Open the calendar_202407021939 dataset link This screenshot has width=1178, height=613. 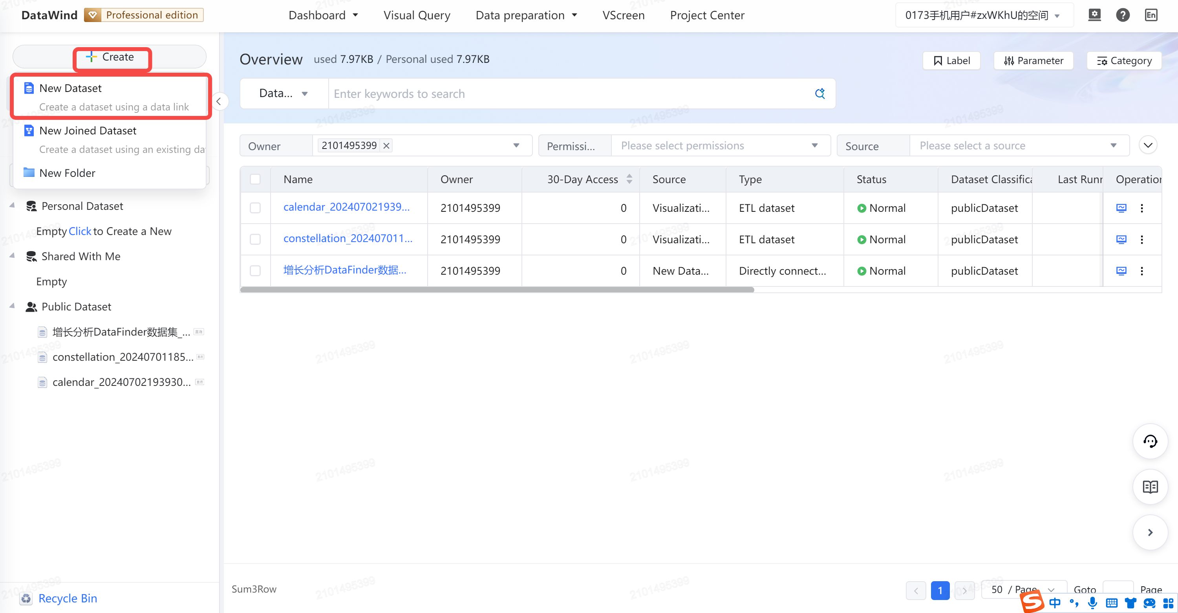[x=346, y=207]
